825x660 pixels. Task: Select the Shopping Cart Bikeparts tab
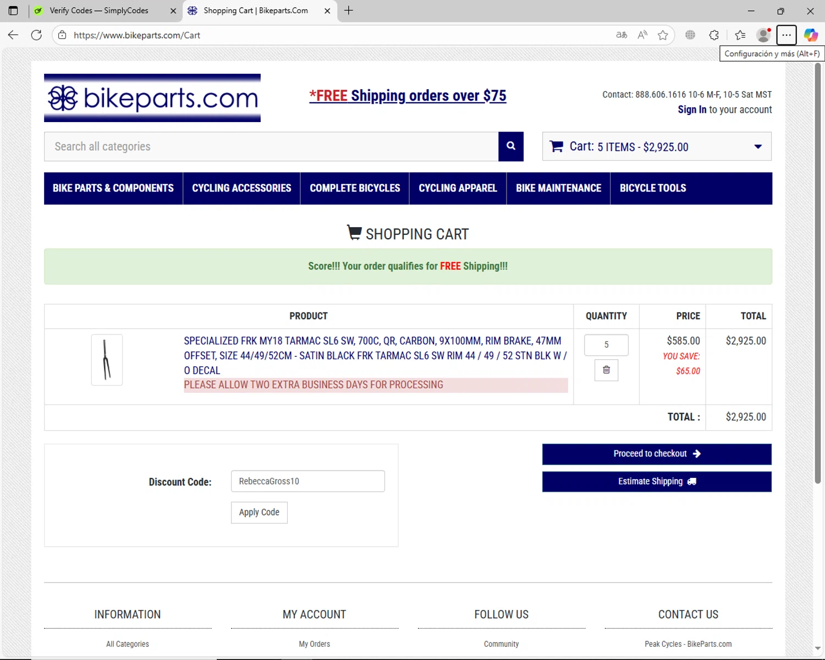256,10
